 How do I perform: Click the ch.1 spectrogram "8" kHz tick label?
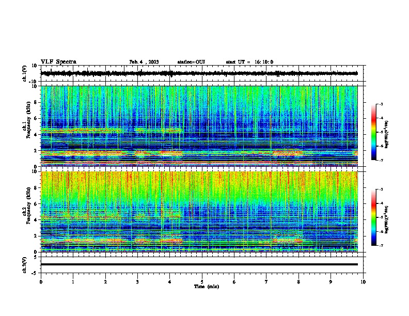[36, 102]
